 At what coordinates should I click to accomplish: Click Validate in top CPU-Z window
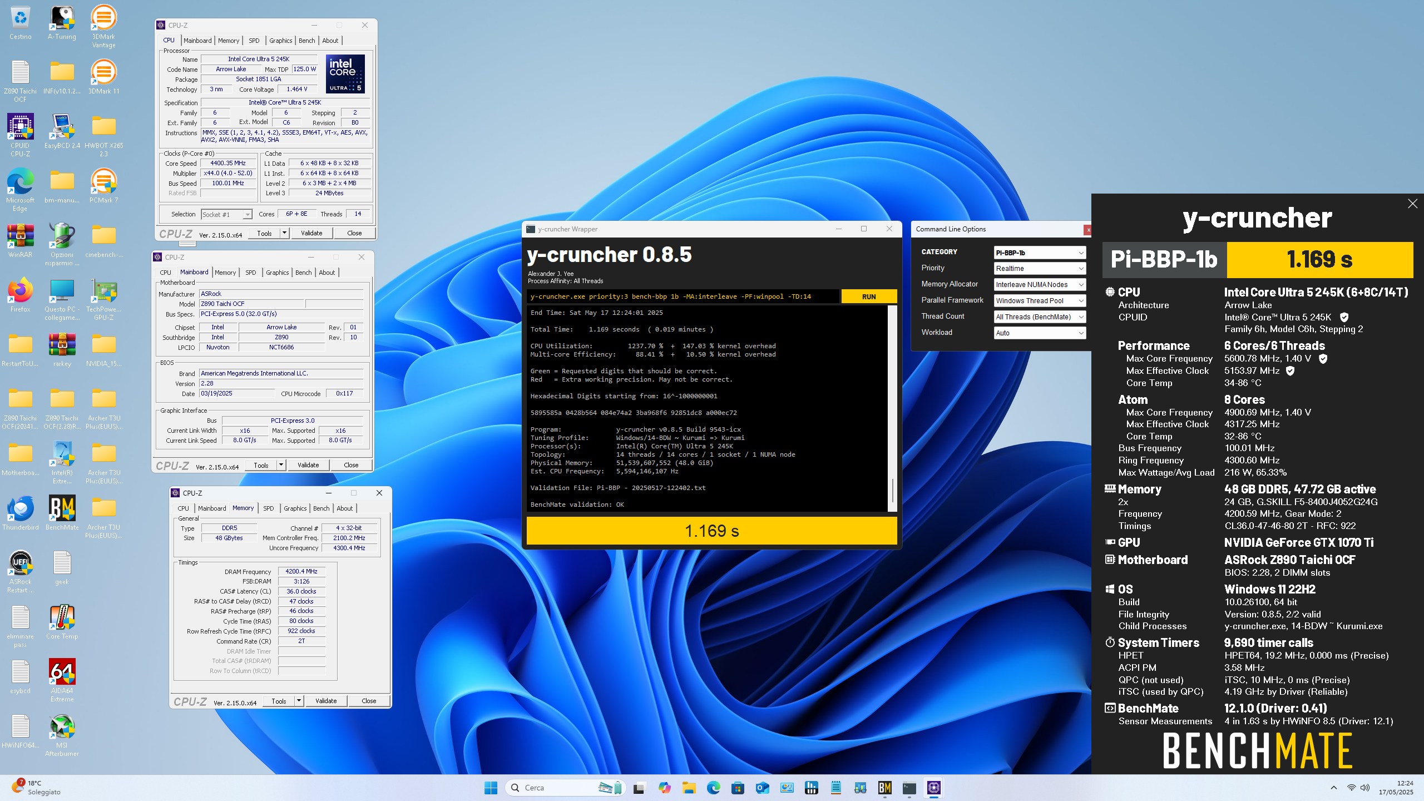coord(311,233)
